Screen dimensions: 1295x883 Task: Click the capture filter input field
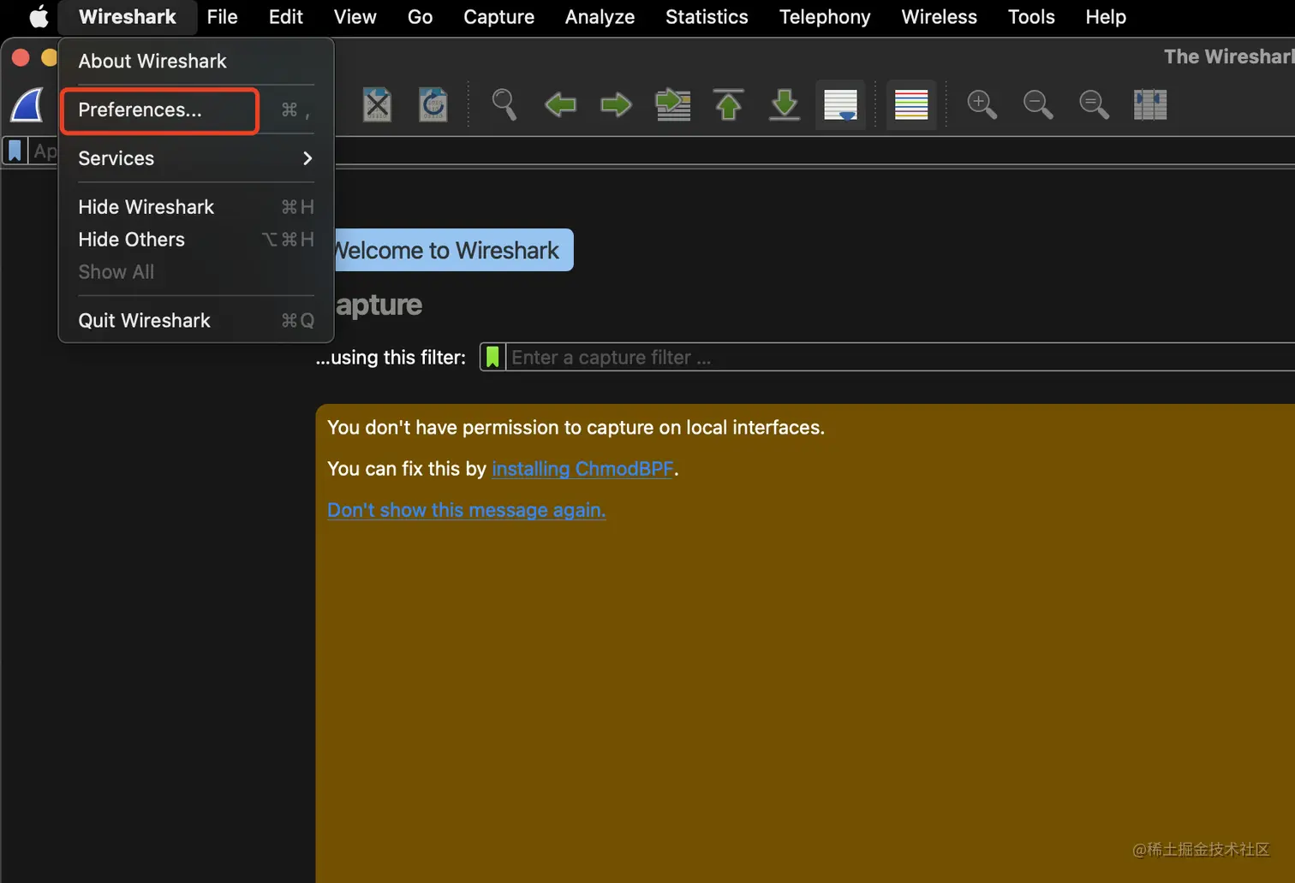(x=899, y=357)
